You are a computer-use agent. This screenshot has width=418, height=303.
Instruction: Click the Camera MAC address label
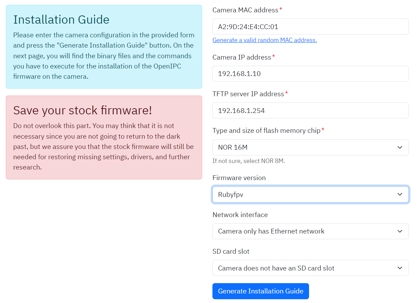point(245,10)
